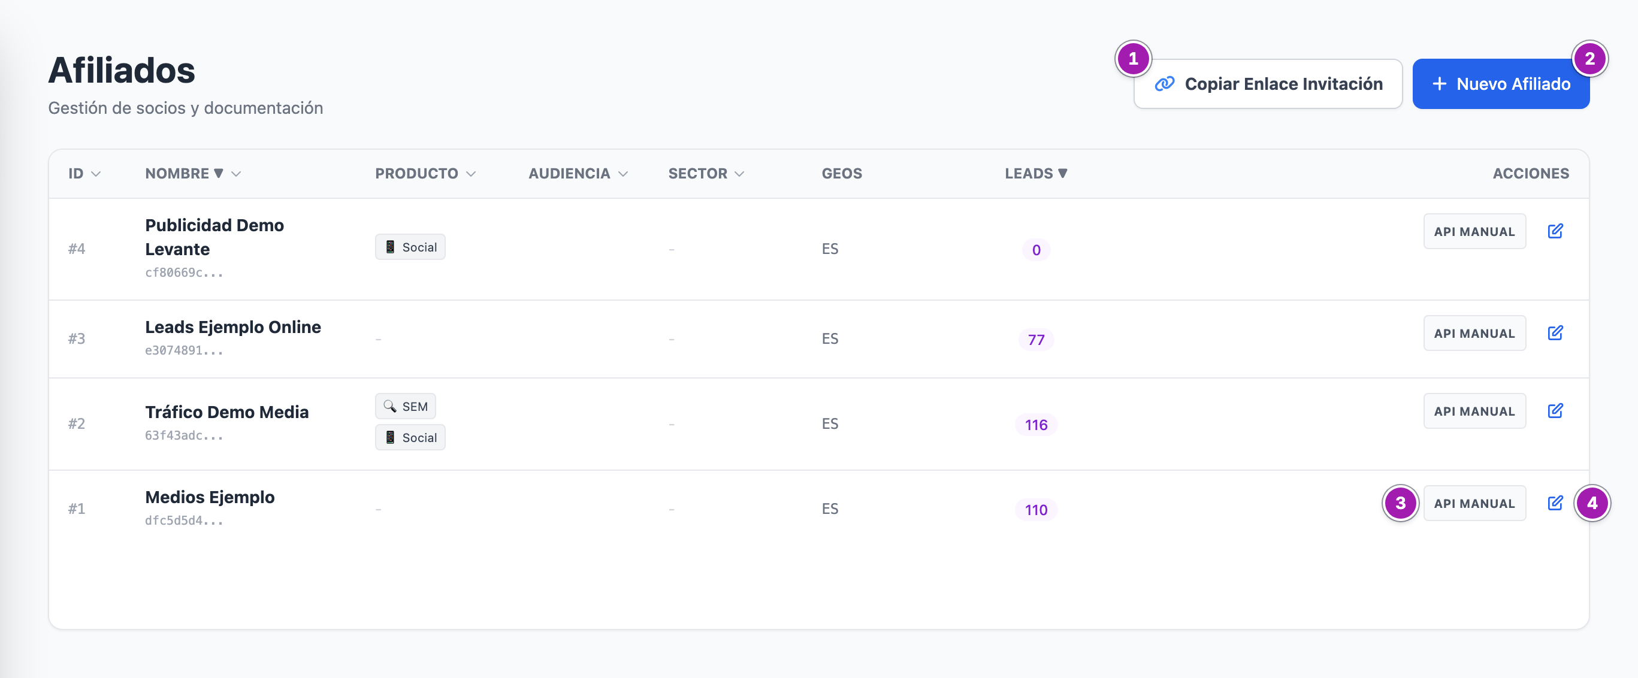1638x678 pixels.
Task: Select the Publicidad Demo Levante name
Action: click(x=214, y=237)
